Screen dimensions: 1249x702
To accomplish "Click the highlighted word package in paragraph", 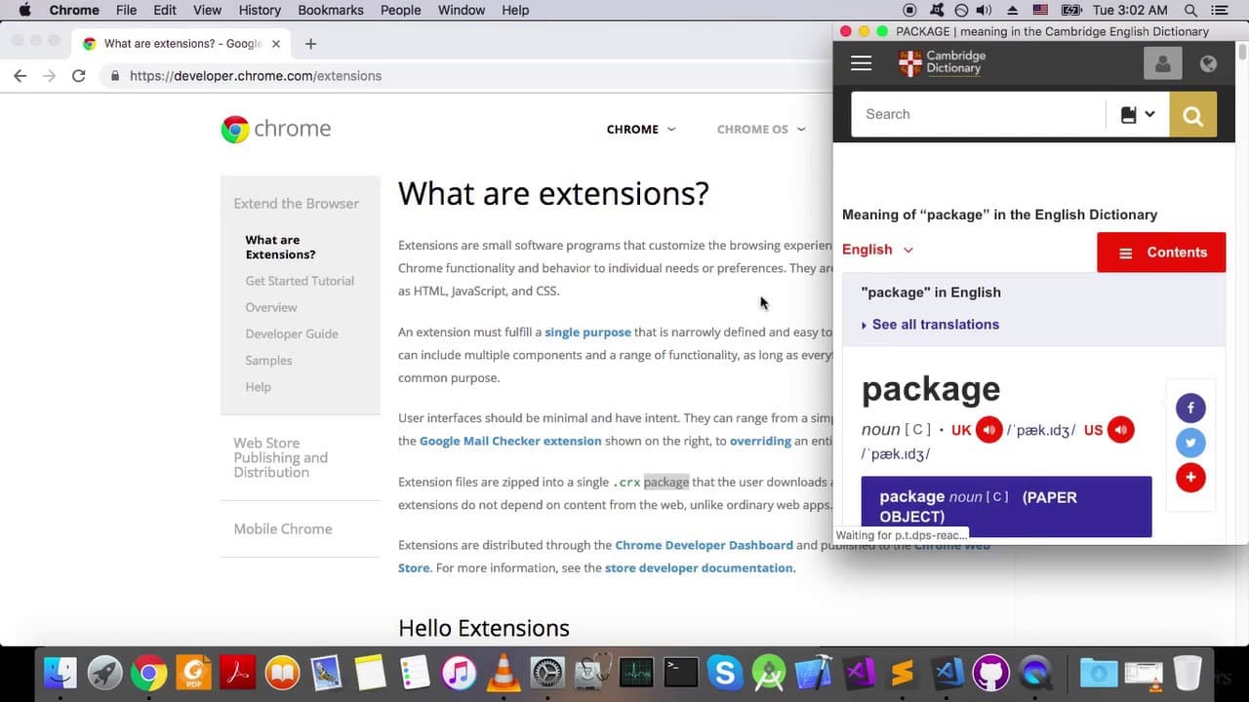I will click(666, 482).
